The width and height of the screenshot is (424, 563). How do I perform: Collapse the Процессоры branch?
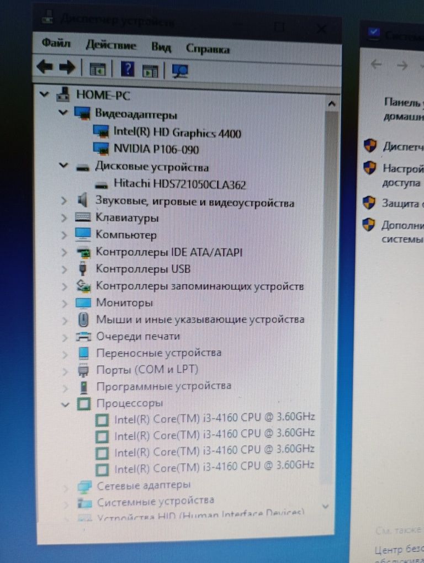65,405
